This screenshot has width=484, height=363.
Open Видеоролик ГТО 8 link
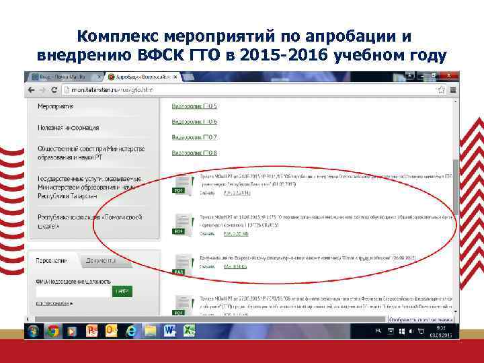pyautogui.click(x=194, y=153)
